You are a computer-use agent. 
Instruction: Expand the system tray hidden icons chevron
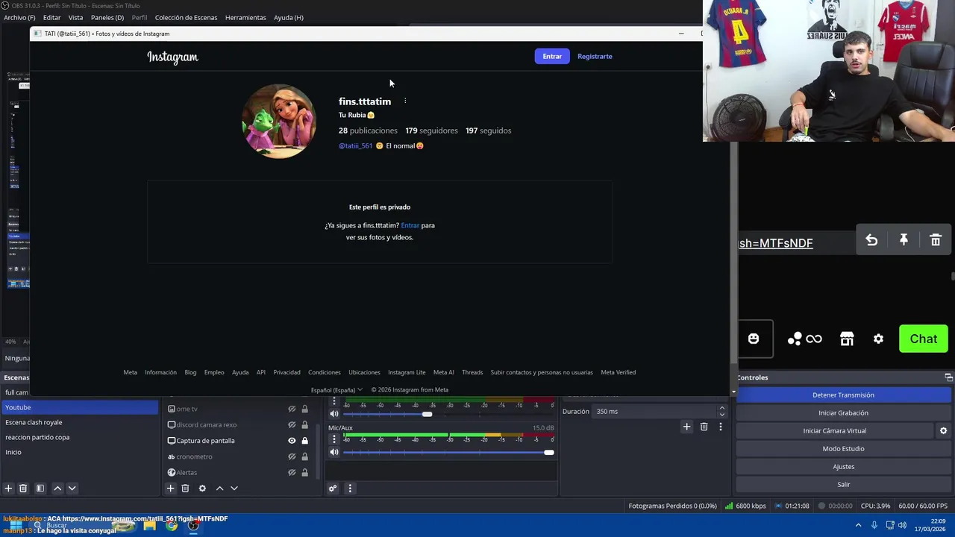858,525
